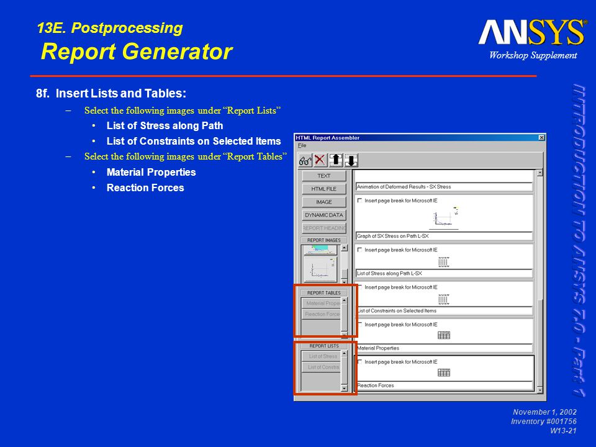596x447 pixels.
Task: Click Reaction Forces in Report Tables list
Action: (x=322, y=314)
